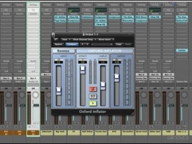Toggle the green IN button on Oxford Inflator
This screenshot has height=144, width=192.
[93, 104]
